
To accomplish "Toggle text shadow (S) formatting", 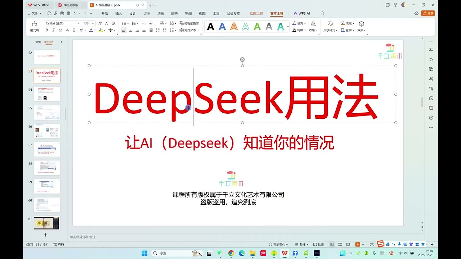I will click(x=74, y=30).
